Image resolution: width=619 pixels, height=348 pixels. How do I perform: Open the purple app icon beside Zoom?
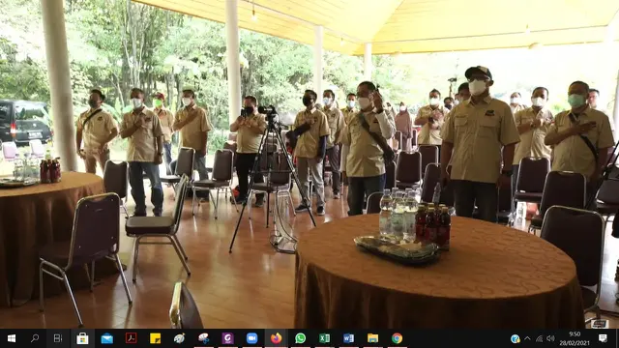click(227, 338)
